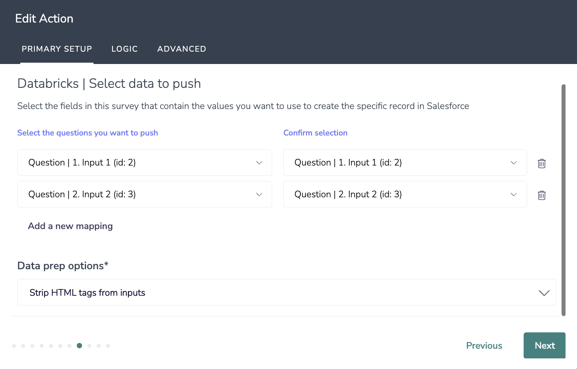Click the step dot before current one
577x369 pixels.
pyautogui.click(x=70, y=346)
